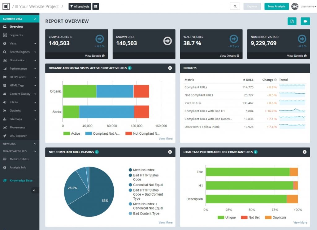
Task: Expand the Distribution sidebar submenu
Action: [x=35, y=60]
